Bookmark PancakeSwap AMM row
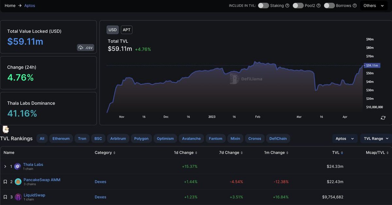Viewport: 392px width, 205px height. pyautogui.click(x=5, y=182)
